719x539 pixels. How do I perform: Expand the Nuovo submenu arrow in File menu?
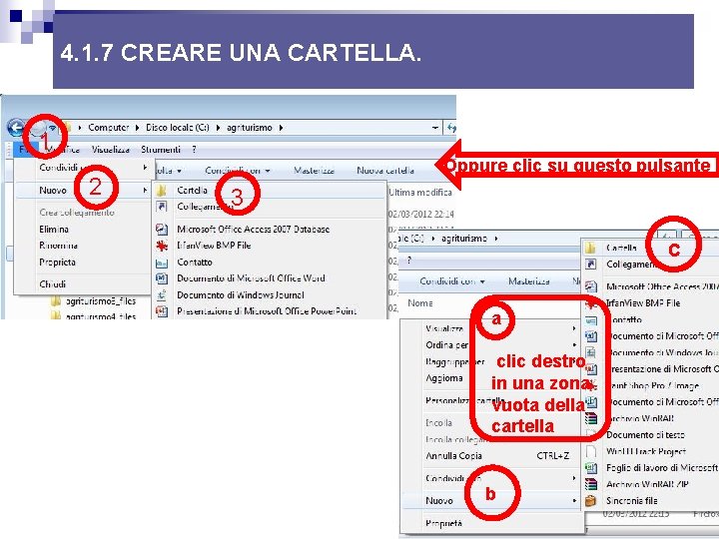pyautogui.click(x=145, y=190)
